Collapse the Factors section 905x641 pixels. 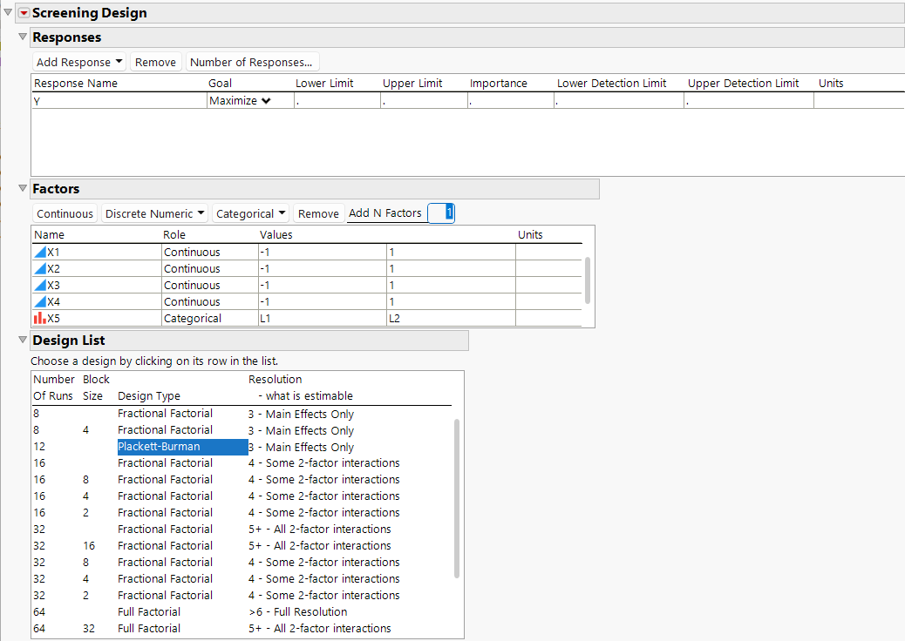(23, 189)
